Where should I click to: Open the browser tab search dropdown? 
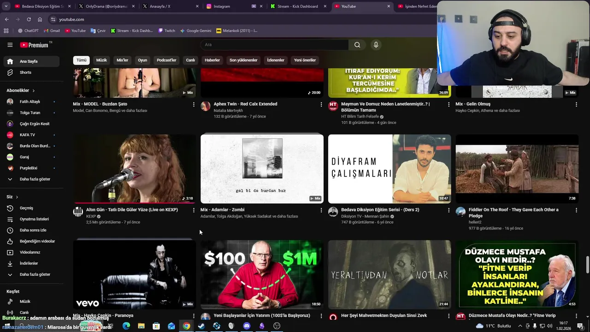click(6, 6)
